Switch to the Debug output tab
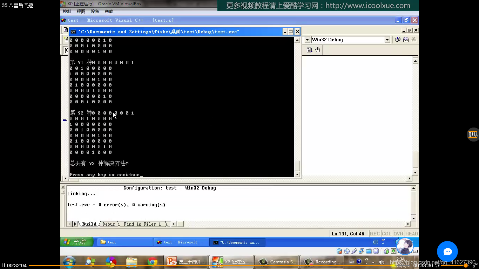 click(108, 224)
